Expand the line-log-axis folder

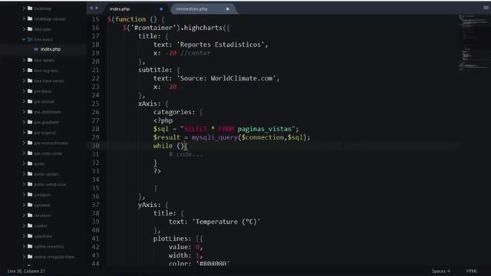pyautogui.click(x=24, y=71)
